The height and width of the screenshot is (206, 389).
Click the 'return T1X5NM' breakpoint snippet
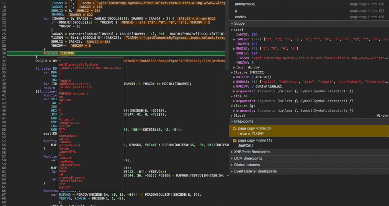pyautogui.click(x=251, y=134)
